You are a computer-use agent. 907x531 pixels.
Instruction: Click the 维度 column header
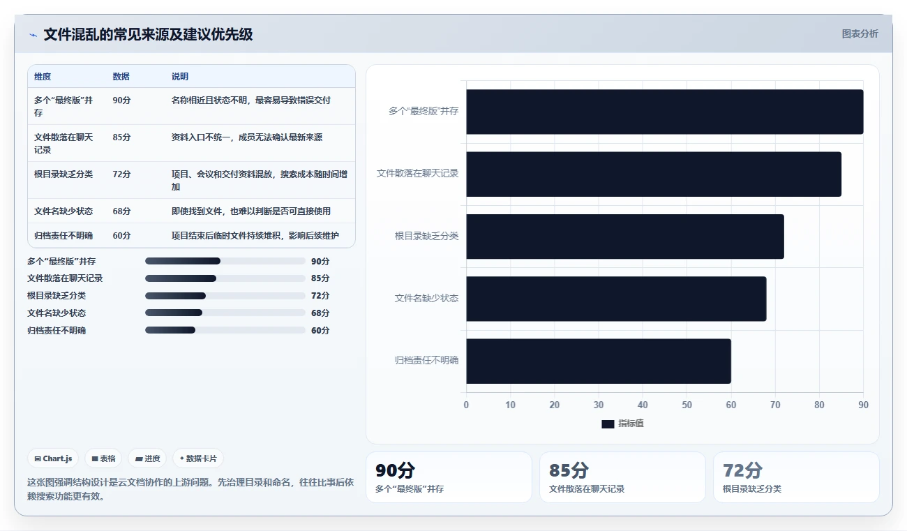point(43,77)
